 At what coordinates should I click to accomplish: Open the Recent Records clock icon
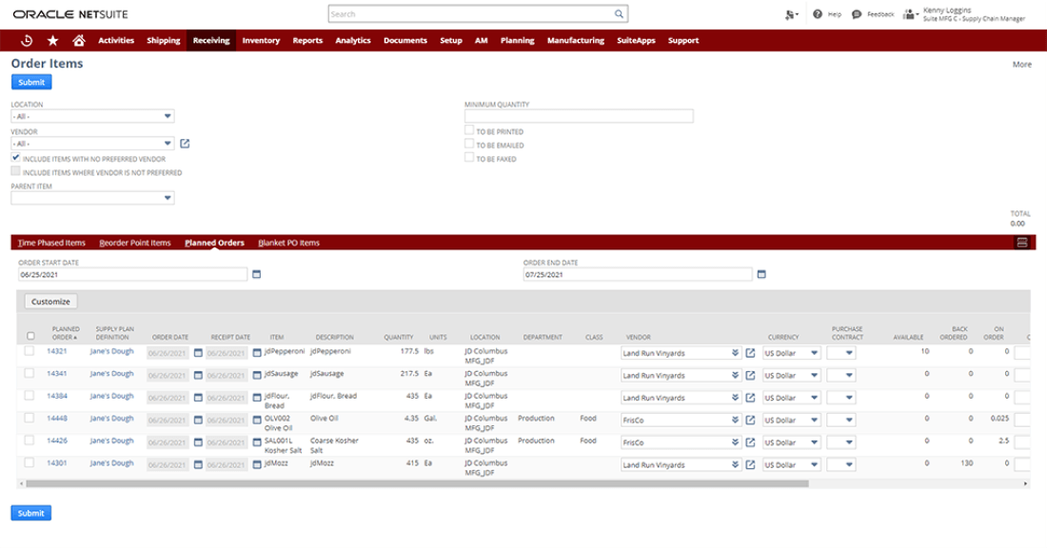[x=27, y=41]
